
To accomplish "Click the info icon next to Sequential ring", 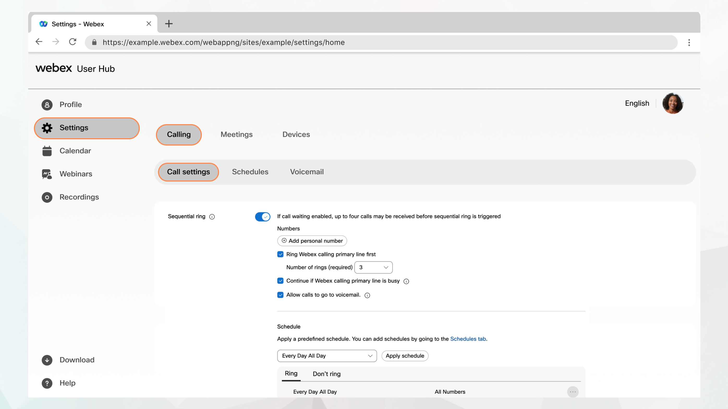I will pyautogui.click(x=212, y=216).
